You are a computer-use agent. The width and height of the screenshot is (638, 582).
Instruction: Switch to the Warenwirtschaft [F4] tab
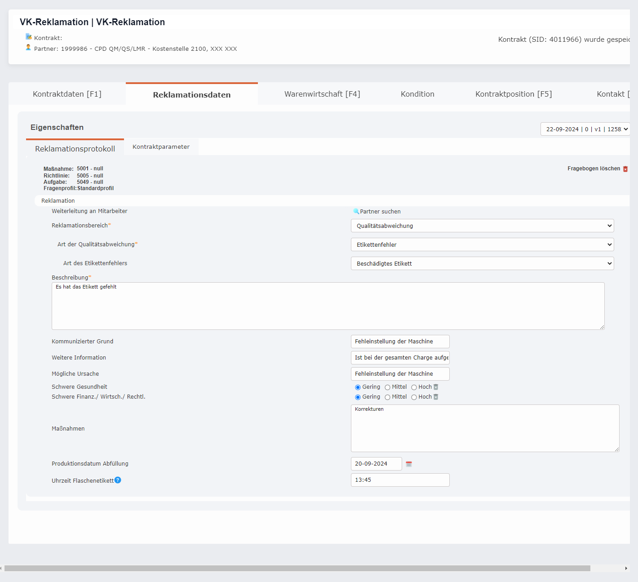point(322,94)
